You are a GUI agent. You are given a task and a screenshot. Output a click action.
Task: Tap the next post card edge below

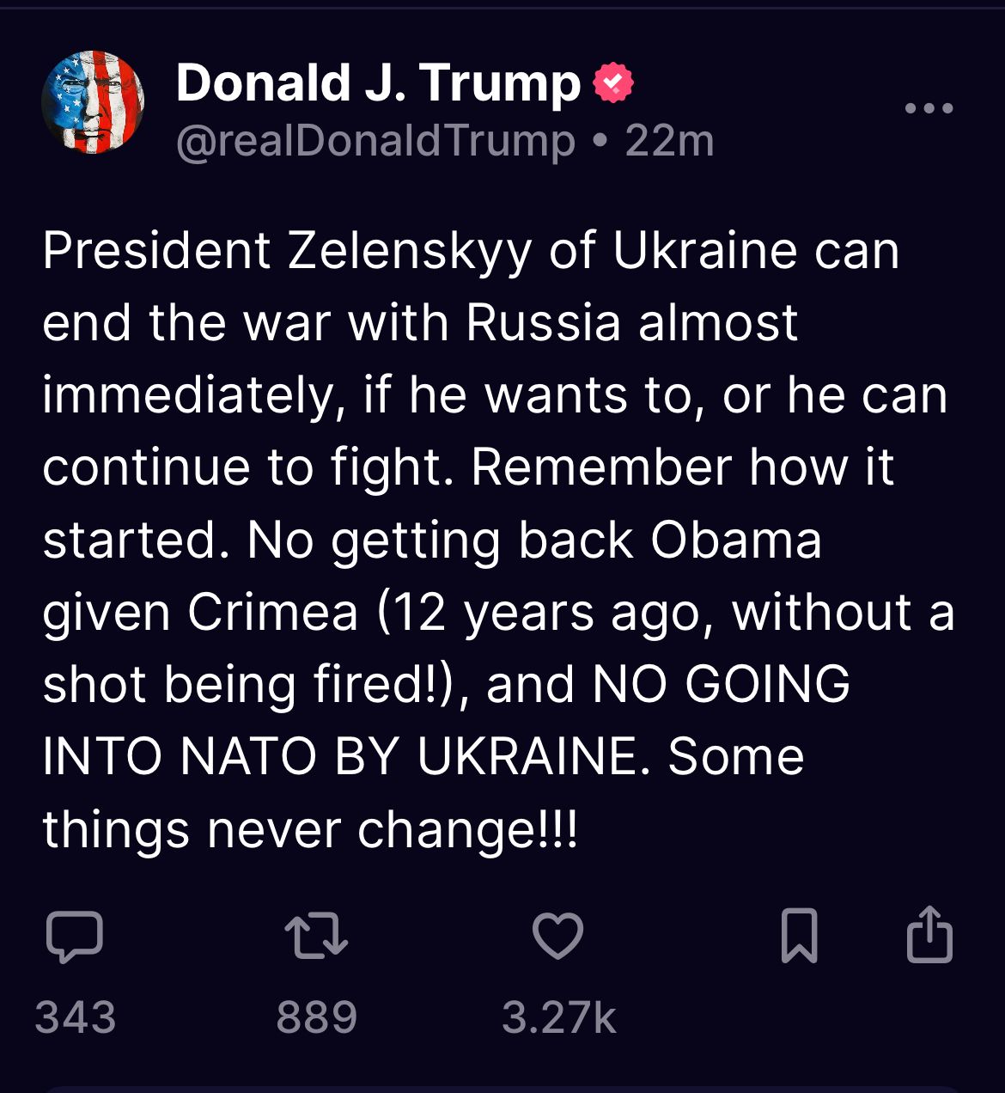tap(502, 1089)
